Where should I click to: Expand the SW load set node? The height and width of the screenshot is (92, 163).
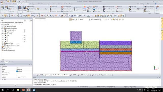coord(3,36)
